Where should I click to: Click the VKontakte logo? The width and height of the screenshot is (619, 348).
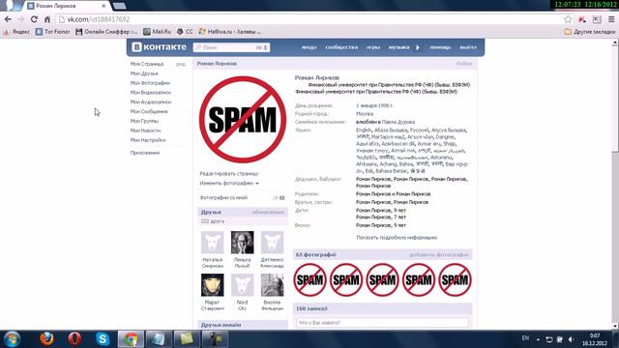159,47
